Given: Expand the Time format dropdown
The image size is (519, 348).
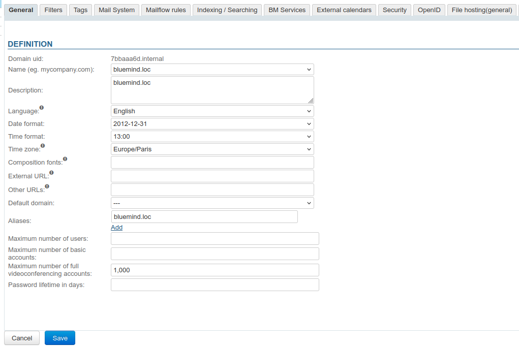Looking at the screenshot, I should point(212,137).
